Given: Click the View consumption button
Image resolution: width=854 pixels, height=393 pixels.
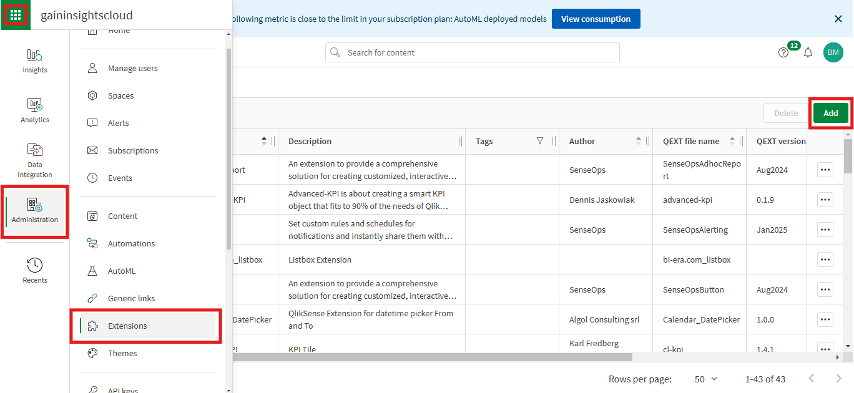Looking at the screenshot, I should pyautogui.click(x=596, y=19).
